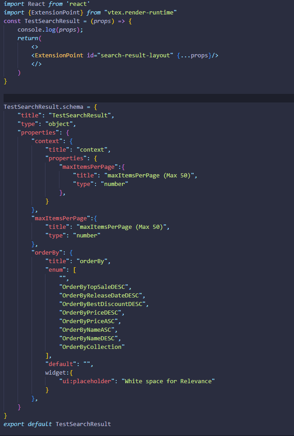Click "OrderByPriceDESC" enum value

(90, 313)
